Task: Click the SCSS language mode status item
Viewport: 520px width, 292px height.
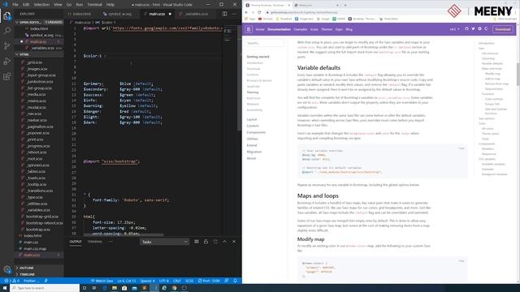Action: [189, 281]
